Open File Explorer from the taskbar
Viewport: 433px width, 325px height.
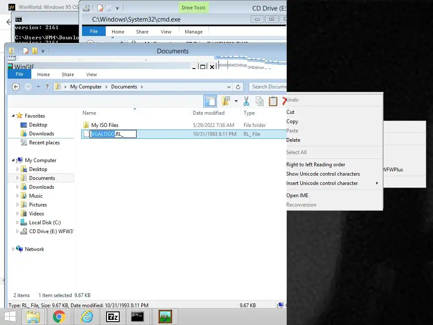pos(33,317)
